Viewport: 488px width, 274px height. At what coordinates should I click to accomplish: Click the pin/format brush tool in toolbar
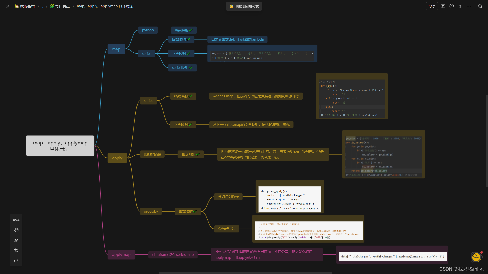[16, 240]
